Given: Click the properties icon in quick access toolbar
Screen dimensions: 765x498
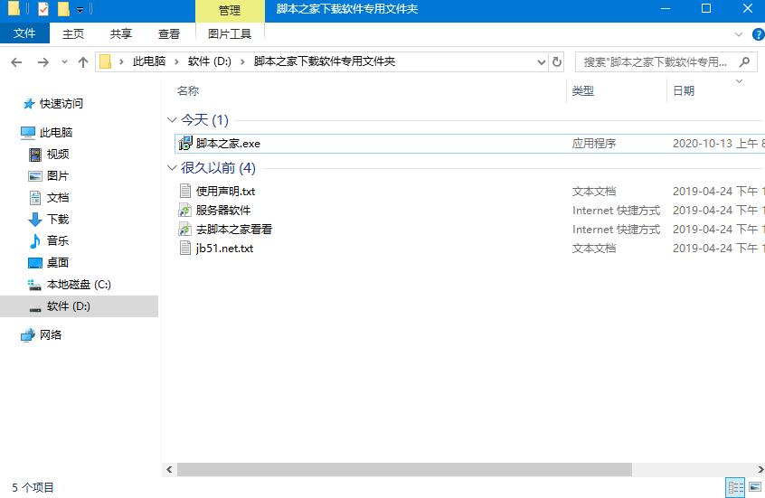Looking at the screenshot, I should [x=42, y=8].
